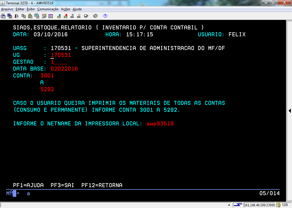Click the printer netname field awp93519
This screenshot has width=292, height=208.
160,123
